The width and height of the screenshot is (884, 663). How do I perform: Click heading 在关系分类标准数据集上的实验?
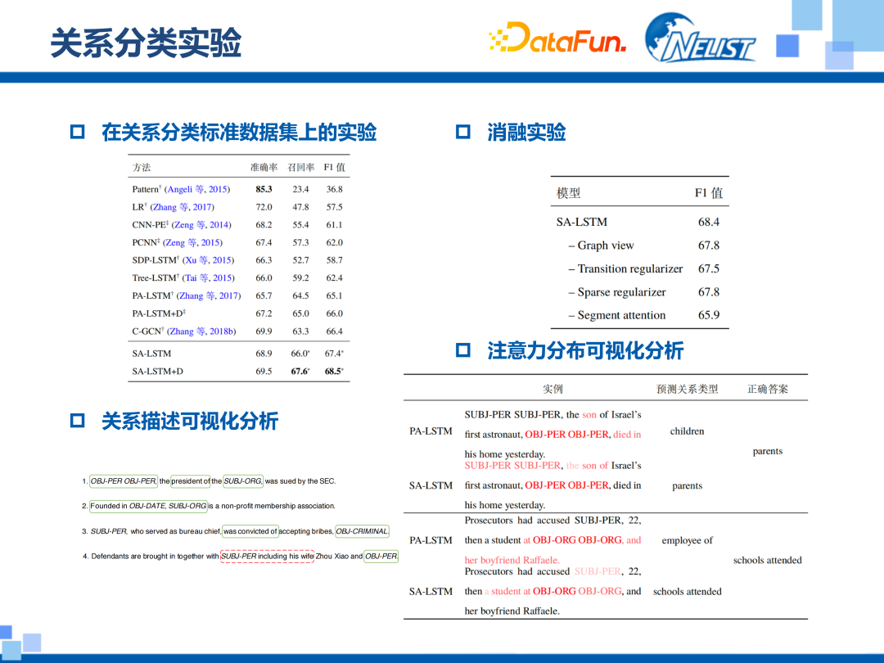tap(239, 132)
